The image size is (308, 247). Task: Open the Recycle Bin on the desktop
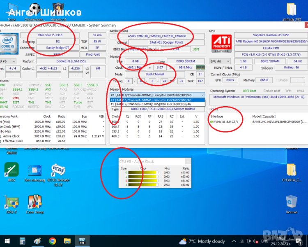[292, 202]
